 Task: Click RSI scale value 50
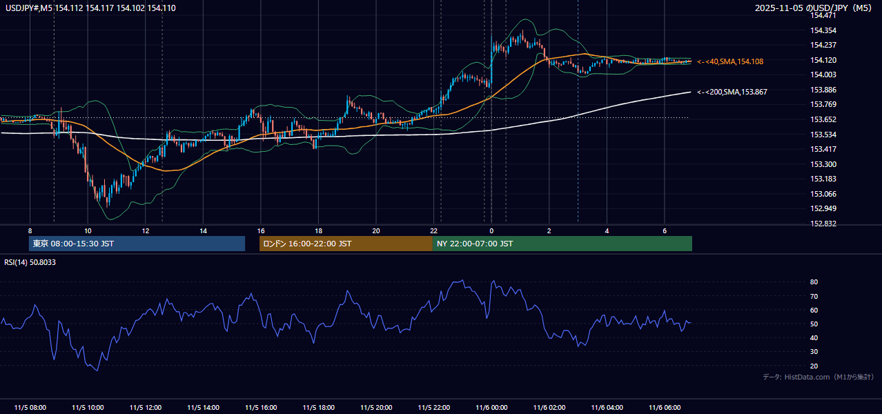[814, 324]
